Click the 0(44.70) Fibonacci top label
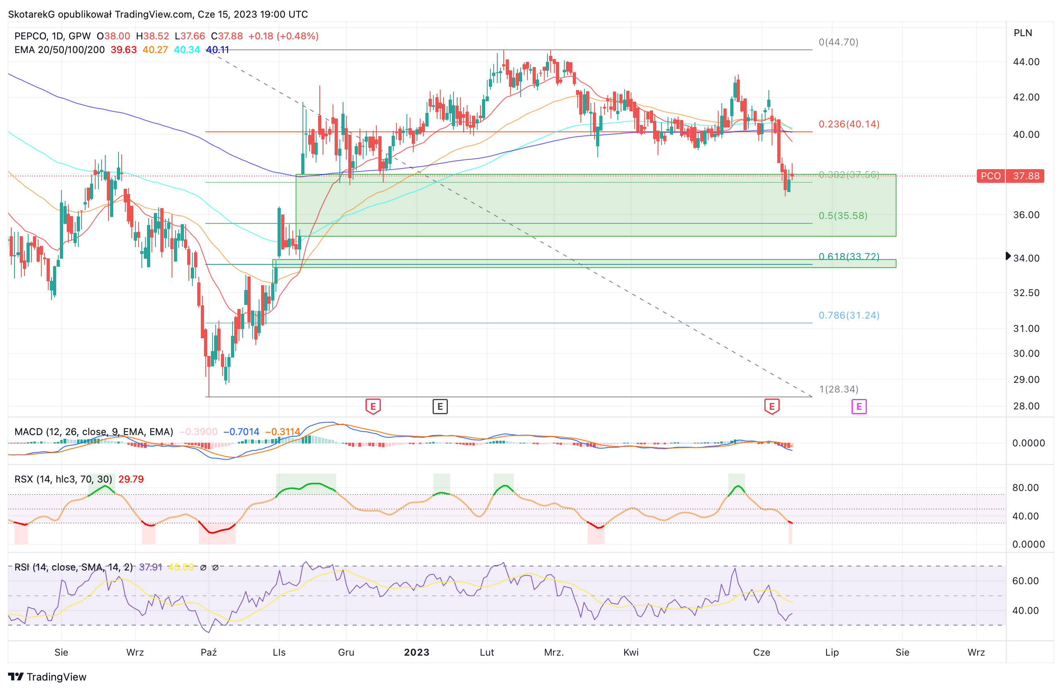 click(x=838, y=42)
